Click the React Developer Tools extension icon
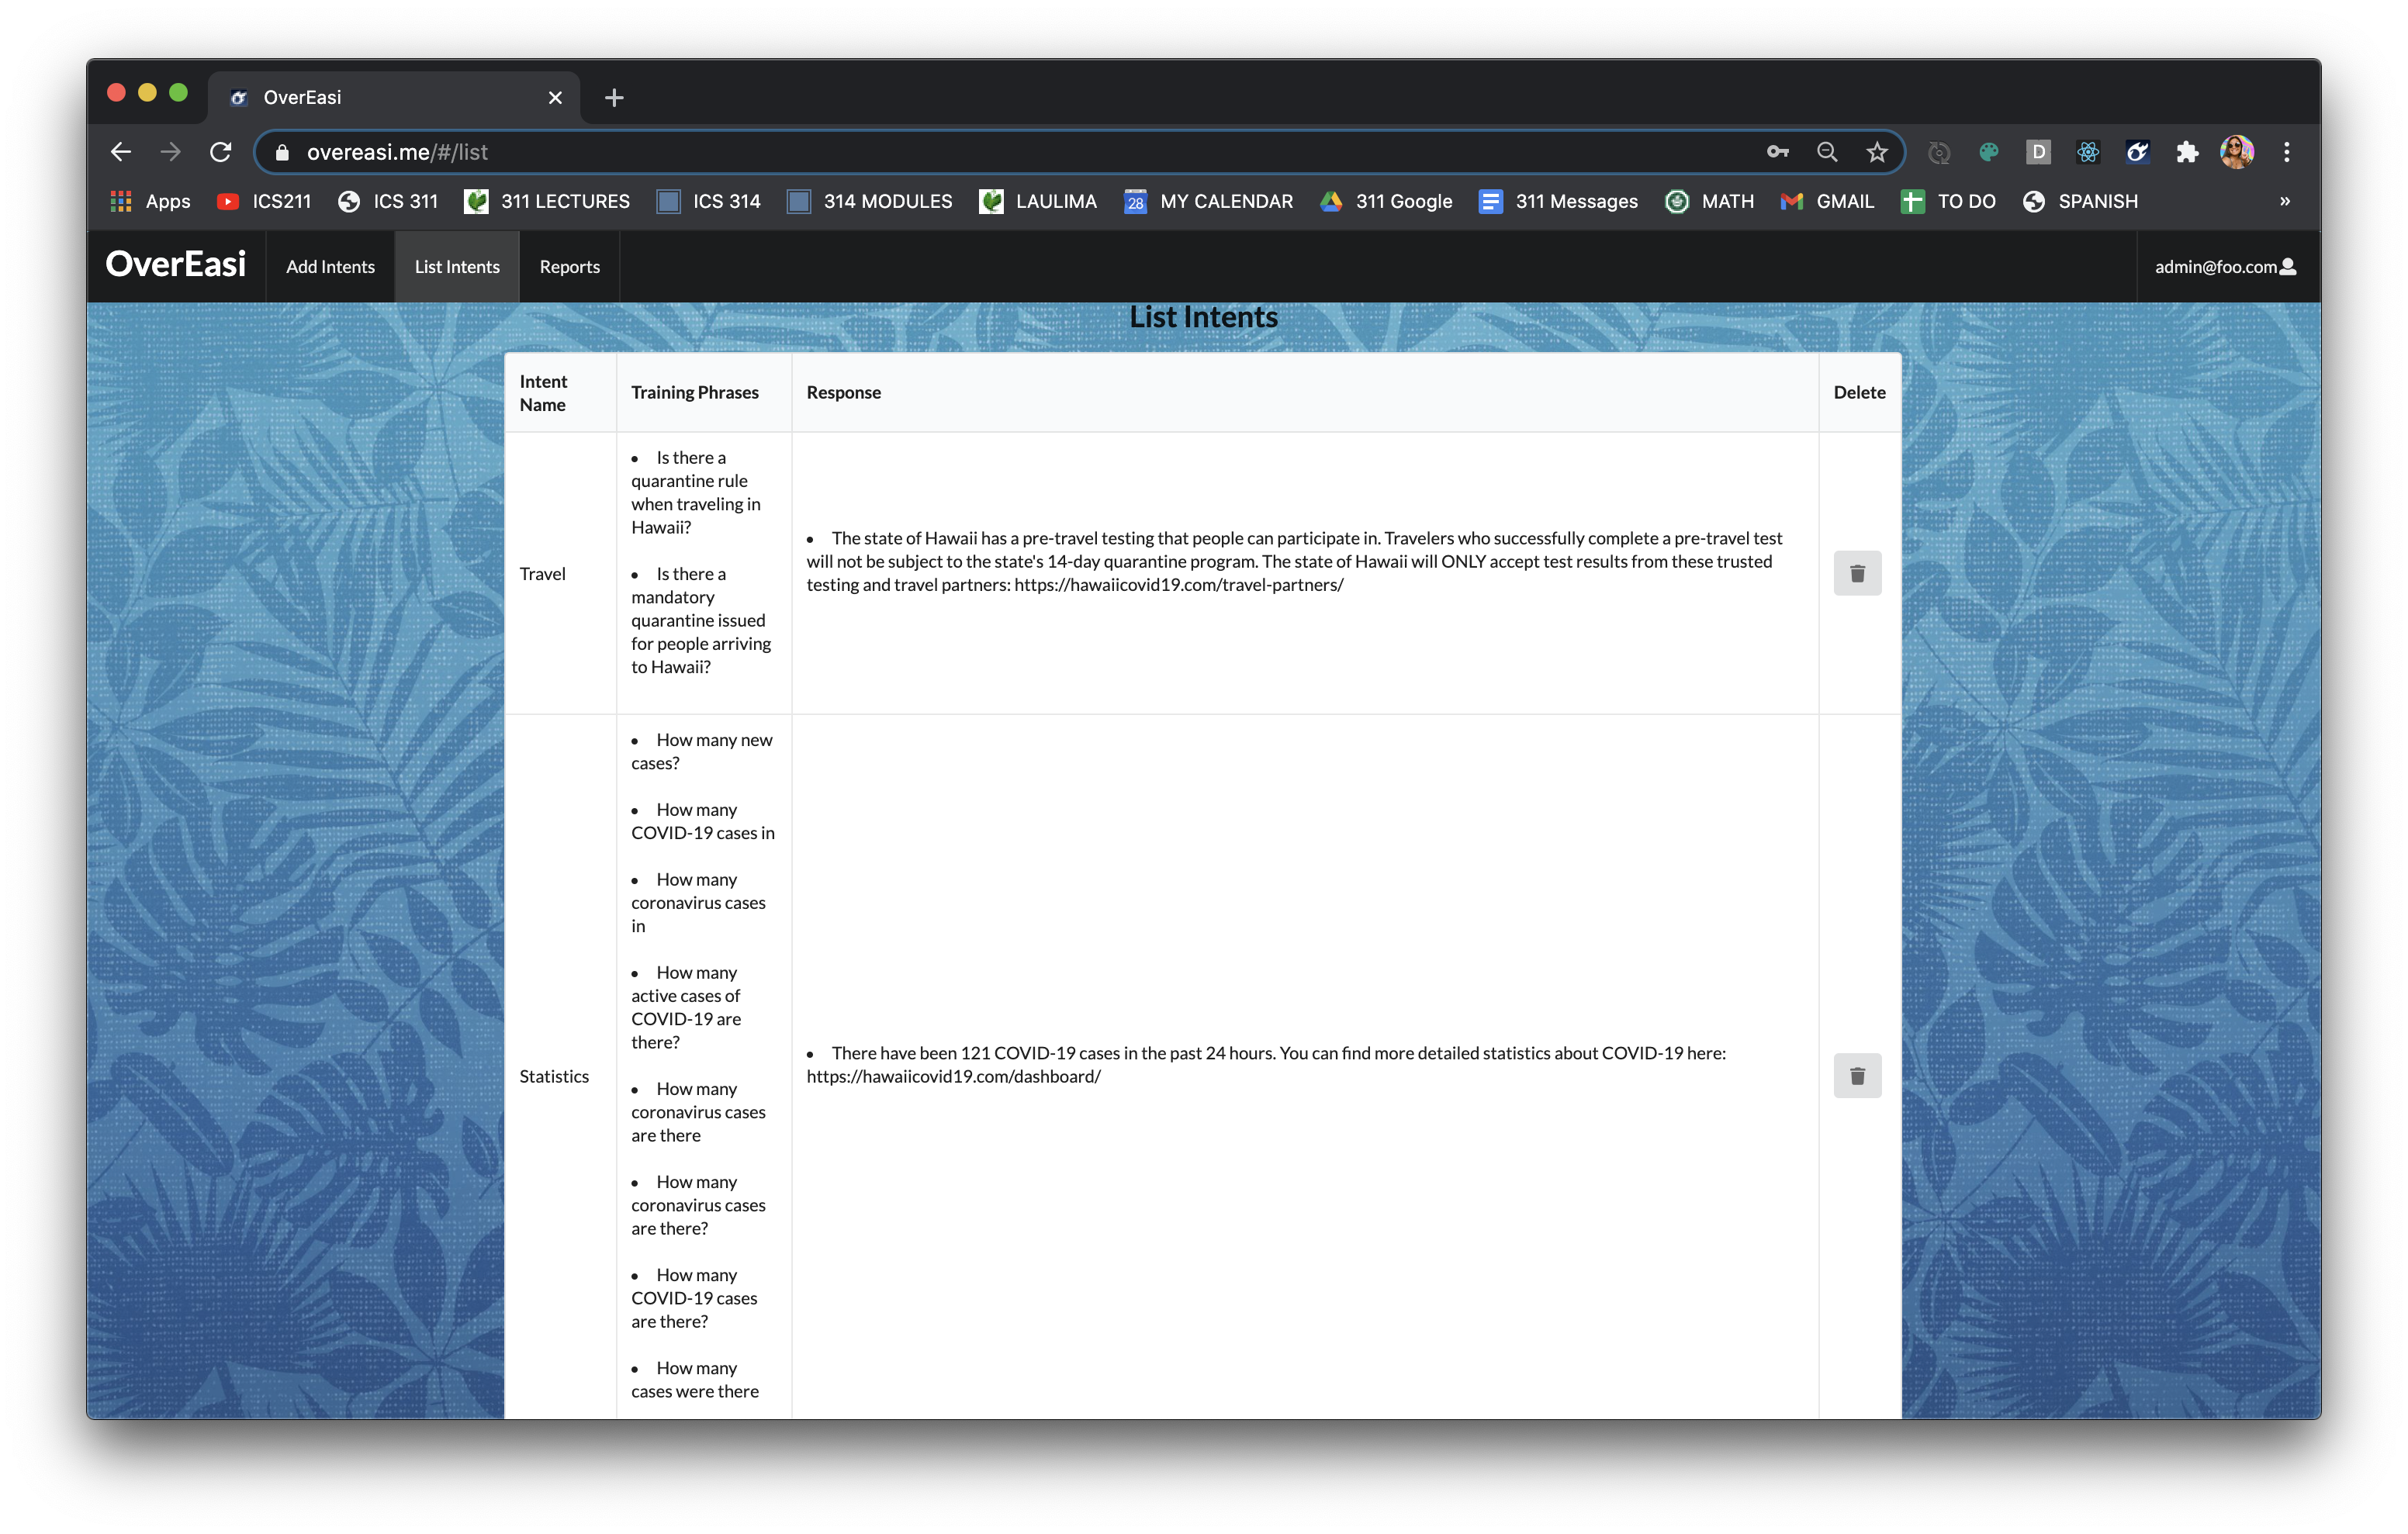 (x=2088, y=152)
